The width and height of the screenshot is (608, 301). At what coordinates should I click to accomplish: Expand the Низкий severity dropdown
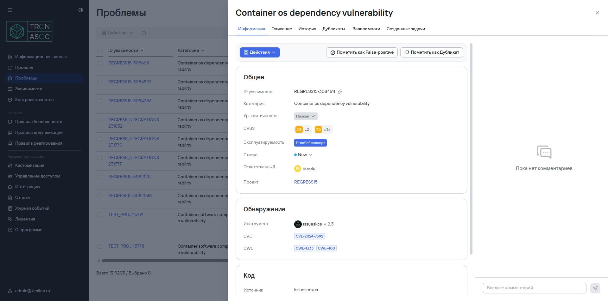[x=306, y=116]
